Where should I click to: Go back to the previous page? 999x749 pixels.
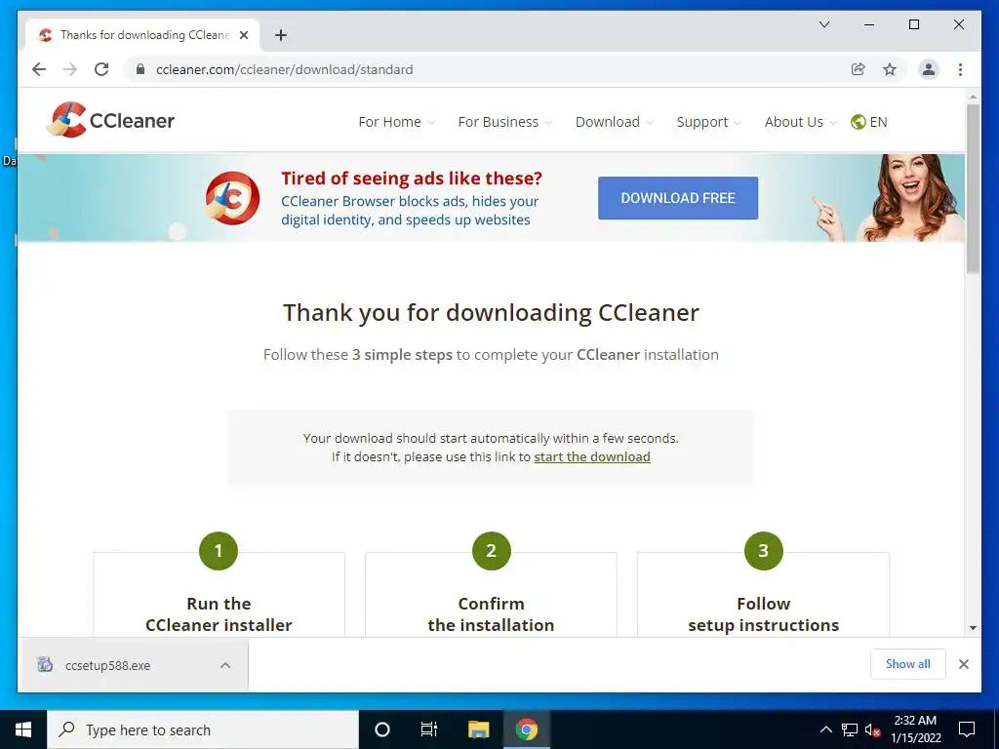[x=39, y=69]
